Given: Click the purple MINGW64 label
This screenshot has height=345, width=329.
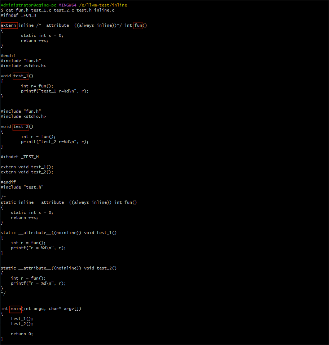Looking at the screenshot, I should point(67,5).
